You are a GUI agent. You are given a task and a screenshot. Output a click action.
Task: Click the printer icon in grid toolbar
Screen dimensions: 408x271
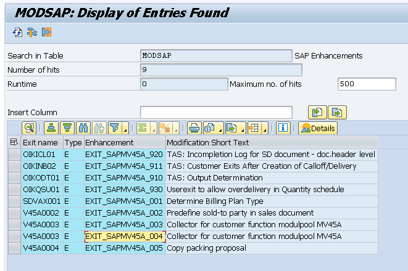point(194,128)
